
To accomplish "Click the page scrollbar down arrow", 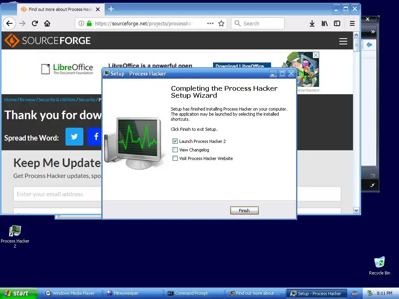I will point(356,211).
